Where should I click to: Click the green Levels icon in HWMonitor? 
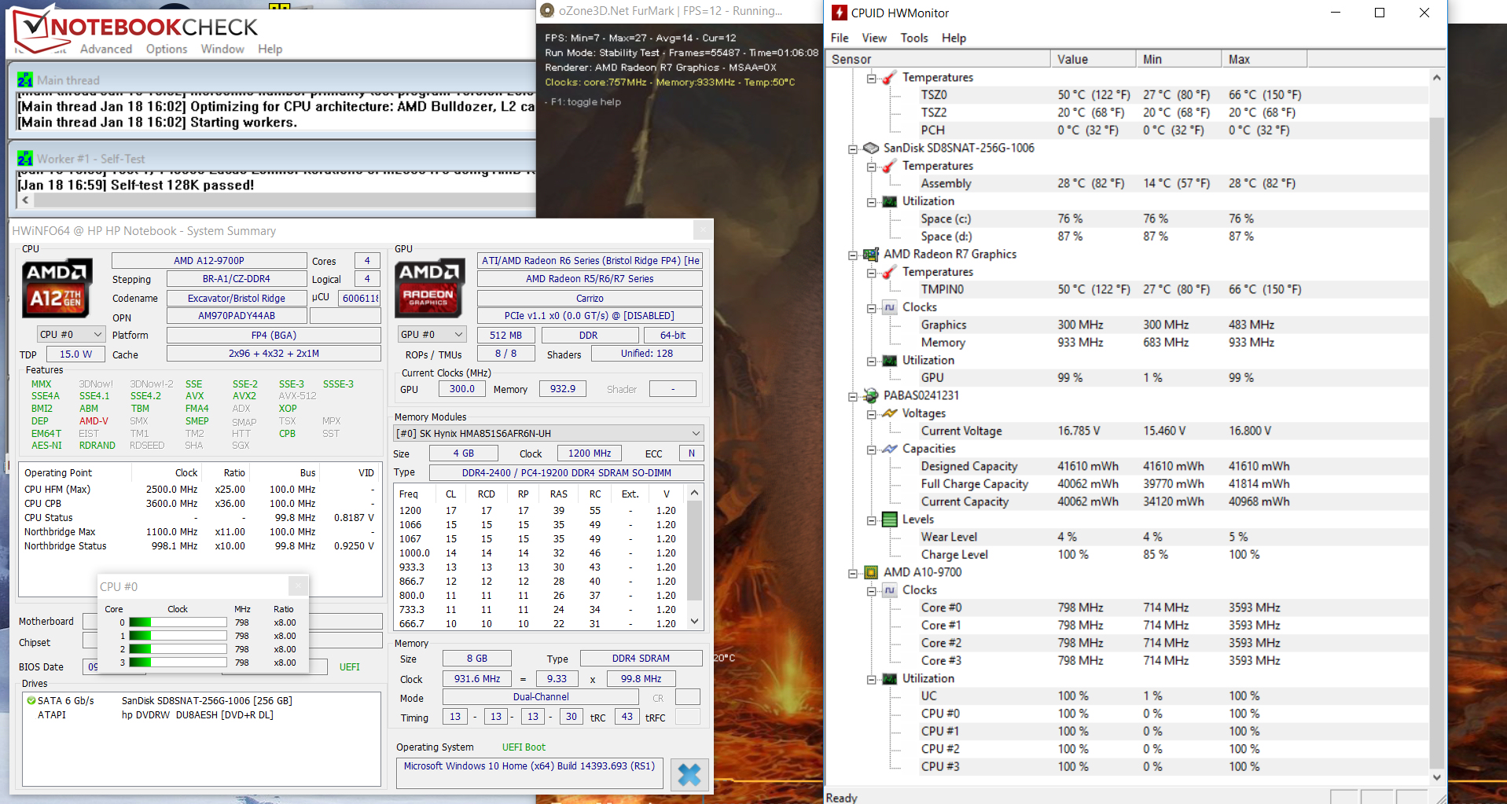(x=890, y=519)
